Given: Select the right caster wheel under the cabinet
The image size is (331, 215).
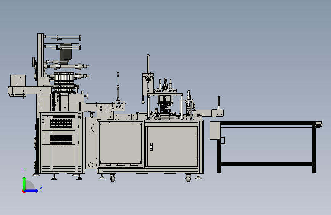Looking at the screenshot, I should point(188,178).
